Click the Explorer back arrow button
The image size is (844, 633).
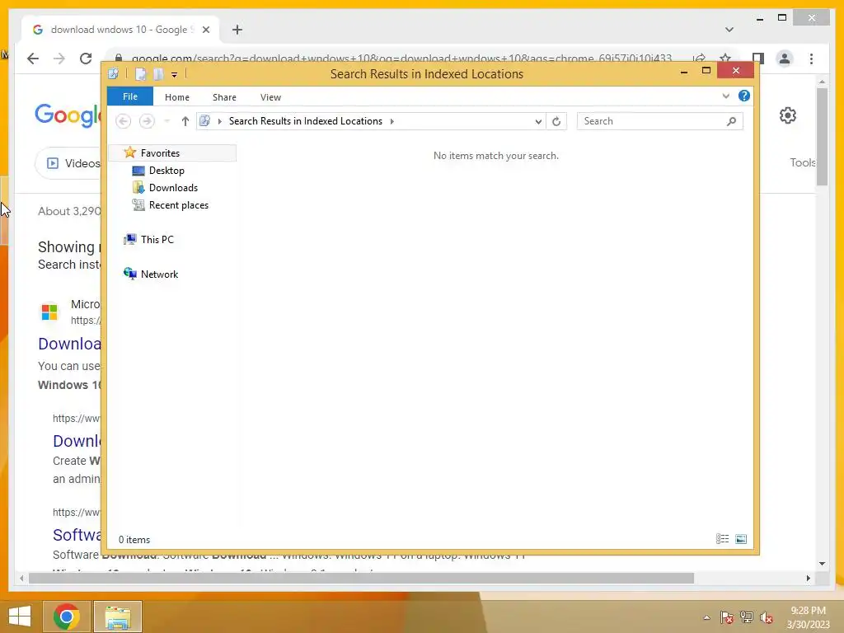(x=124, y=121)
